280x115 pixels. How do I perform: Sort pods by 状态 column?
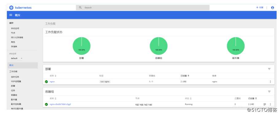(x=188, y=98)
